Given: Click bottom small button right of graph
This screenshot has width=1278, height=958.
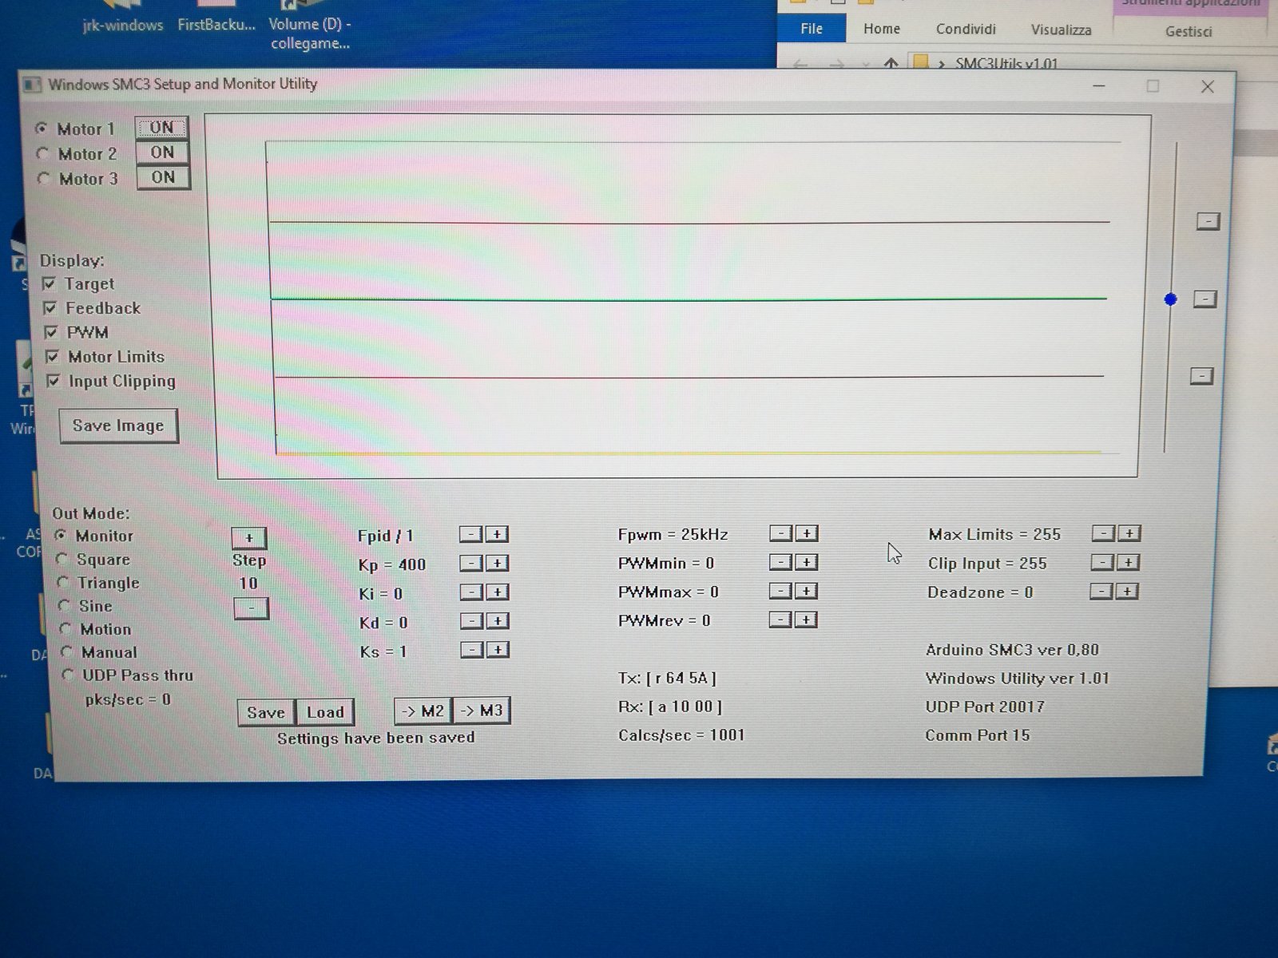Looking at the screenshot, I should pyautogui.click(x=1201, y=376).
